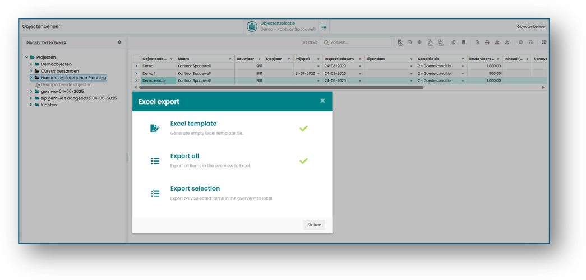Collapse the Projecten tree root

[x=26, y=58]
